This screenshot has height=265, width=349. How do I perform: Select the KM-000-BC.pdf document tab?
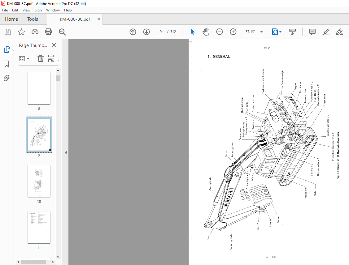pos(75,19)
